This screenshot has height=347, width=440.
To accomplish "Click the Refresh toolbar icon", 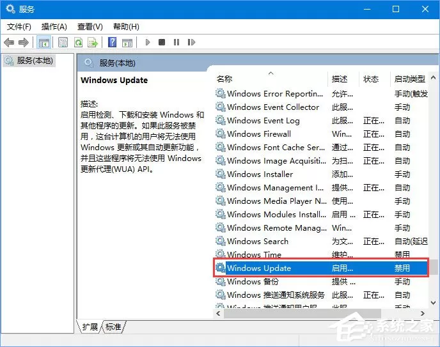I will pyautogui.click(x=78, y=43).
